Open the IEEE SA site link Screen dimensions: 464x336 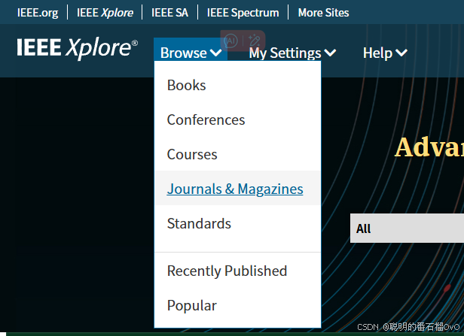tap(169, 13)
